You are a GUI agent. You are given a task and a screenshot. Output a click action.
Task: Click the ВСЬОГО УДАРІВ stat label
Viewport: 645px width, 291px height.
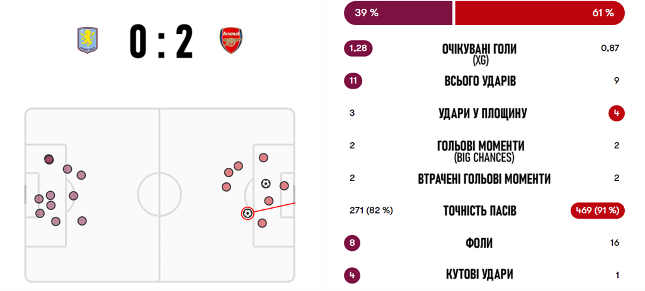(x=480, y=81)
